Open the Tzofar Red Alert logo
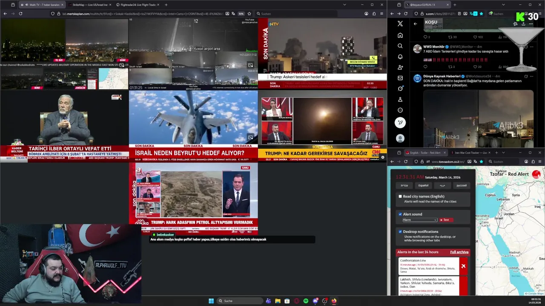The image size is (545, 306). pyautogui.click(x=536, y=174)
